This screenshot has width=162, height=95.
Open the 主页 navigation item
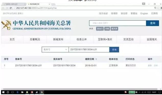coord(12,39)
